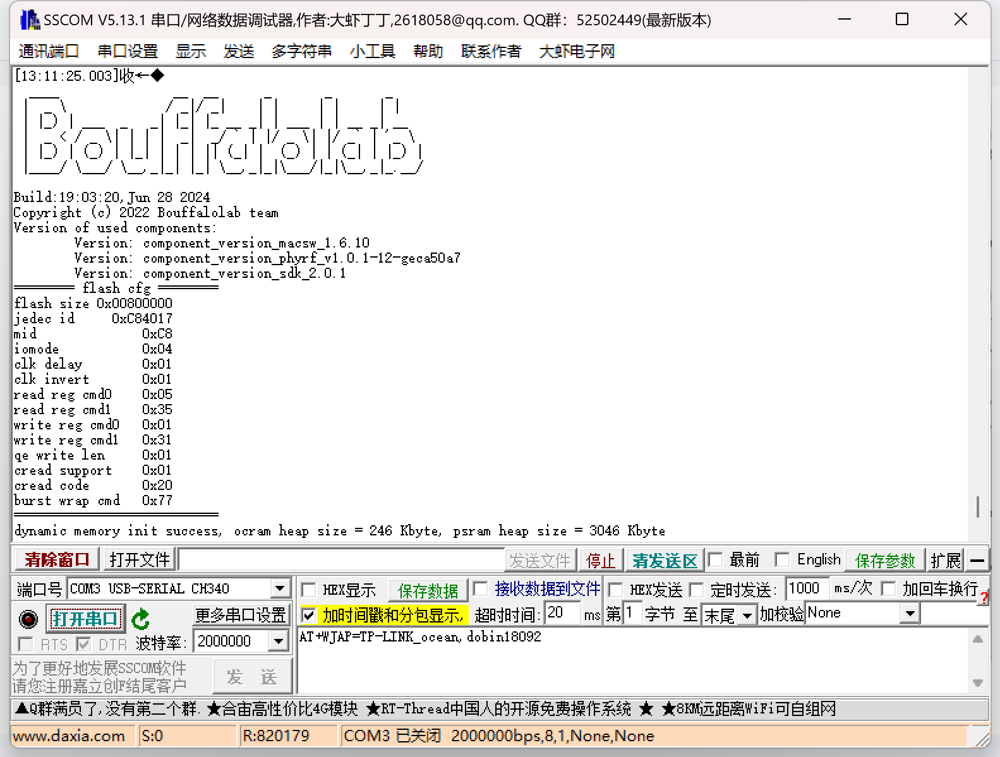
Task: Open the 发送 menu
Action: point(239,51)
